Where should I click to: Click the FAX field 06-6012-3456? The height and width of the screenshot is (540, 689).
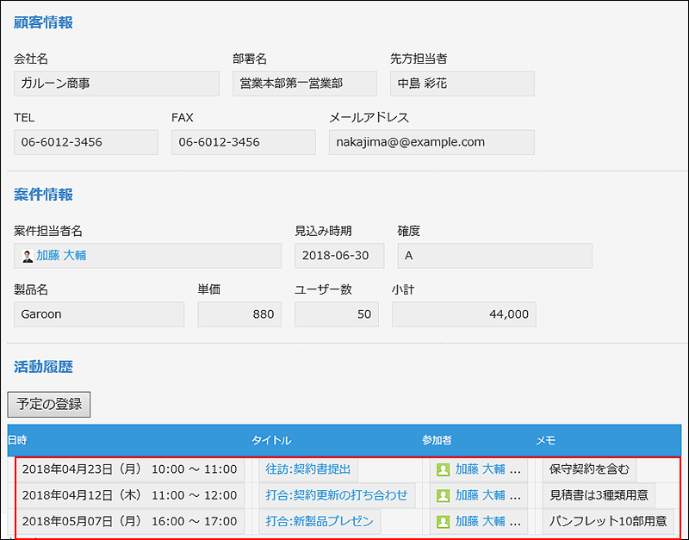244,142
